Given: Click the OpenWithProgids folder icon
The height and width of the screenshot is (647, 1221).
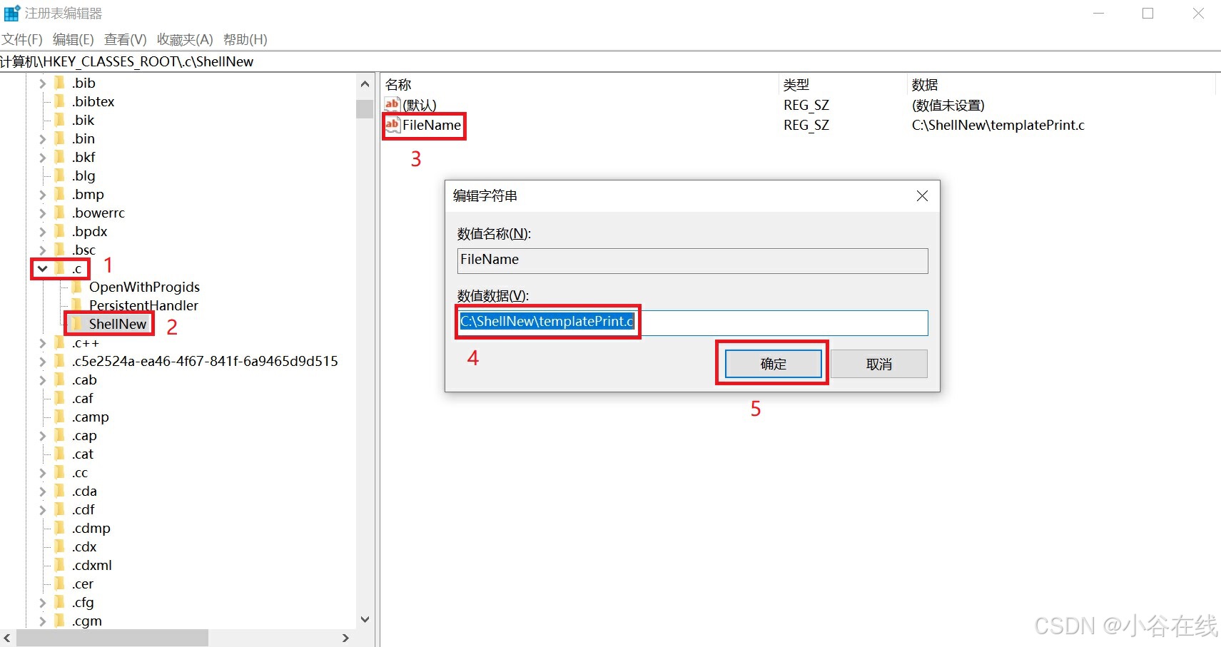Looking at the screenshot, I should pyautogui.click(x=77, y=287).
